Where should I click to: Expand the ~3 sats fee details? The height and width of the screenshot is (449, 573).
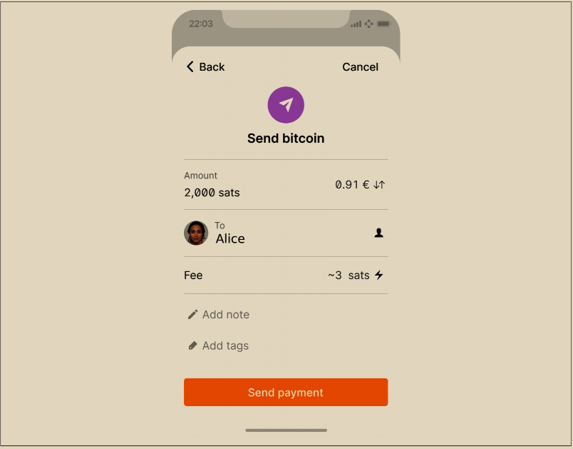tap(349, 275)
